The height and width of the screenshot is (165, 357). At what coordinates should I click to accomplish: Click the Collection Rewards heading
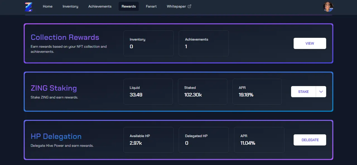65,37
